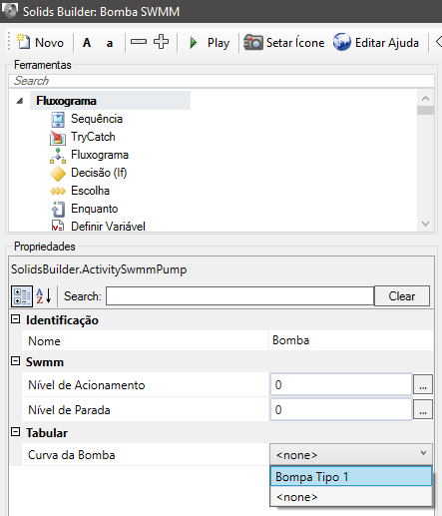Collapse the Swmm property section
This screenshot has height=516, width=442.
coord(15,361)
